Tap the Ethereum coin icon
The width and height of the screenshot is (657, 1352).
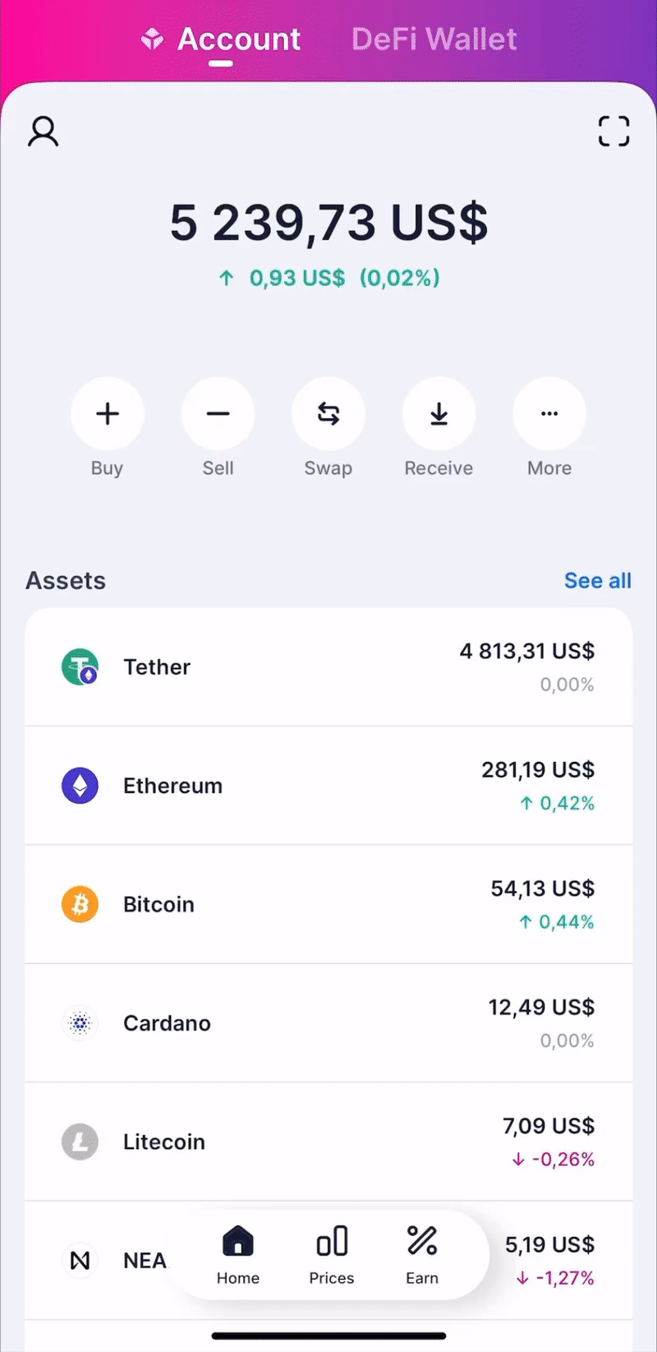[80, 786]
